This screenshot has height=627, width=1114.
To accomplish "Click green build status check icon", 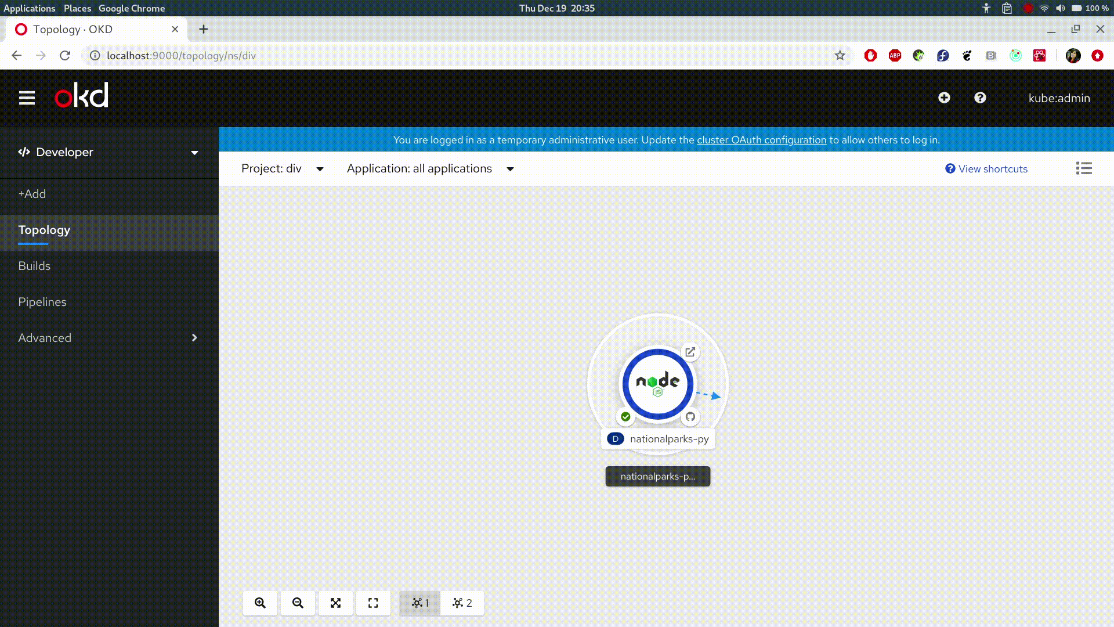I will tap(625, 417).
